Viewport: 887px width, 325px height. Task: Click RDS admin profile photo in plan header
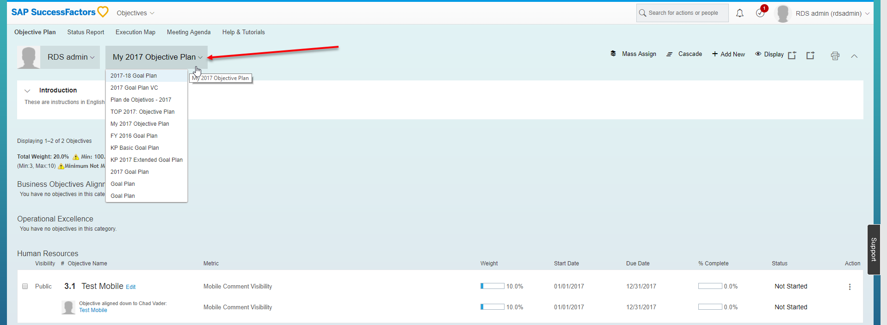point(29,57)
